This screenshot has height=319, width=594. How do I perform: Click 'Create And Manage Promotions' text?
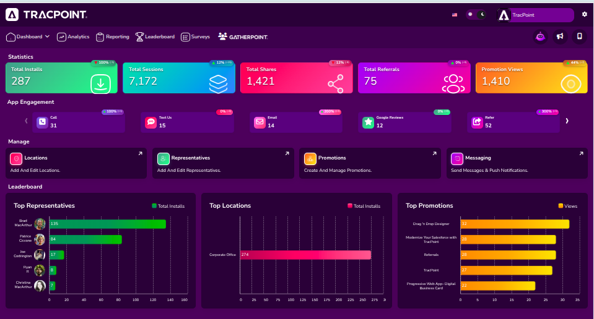click(338, 171)
